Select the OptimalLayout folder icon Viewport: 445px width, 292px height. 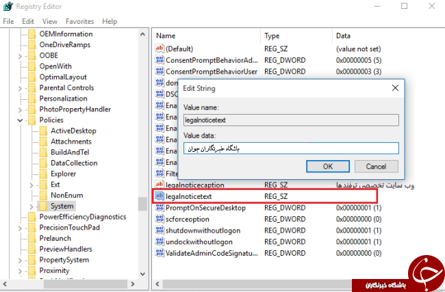(32, 77)
